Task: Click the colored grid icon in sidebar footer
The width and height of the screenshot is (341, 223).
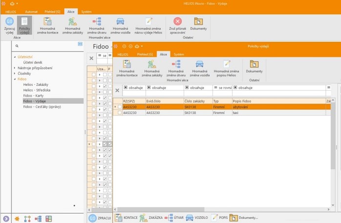Action: pyautogui.click(x=49, y=219)
